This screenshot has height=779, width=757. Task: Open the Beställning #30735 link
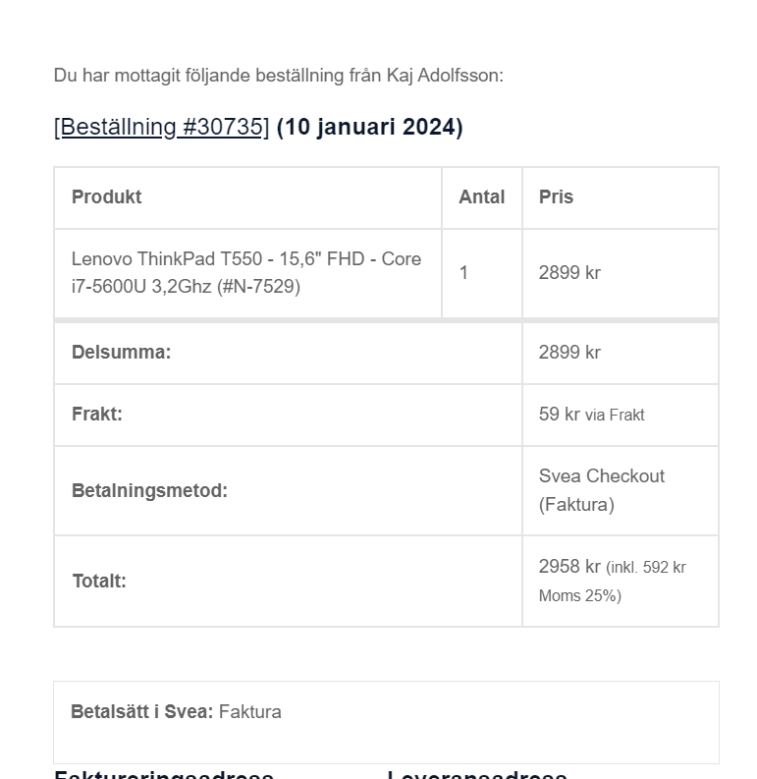(161, 127)
